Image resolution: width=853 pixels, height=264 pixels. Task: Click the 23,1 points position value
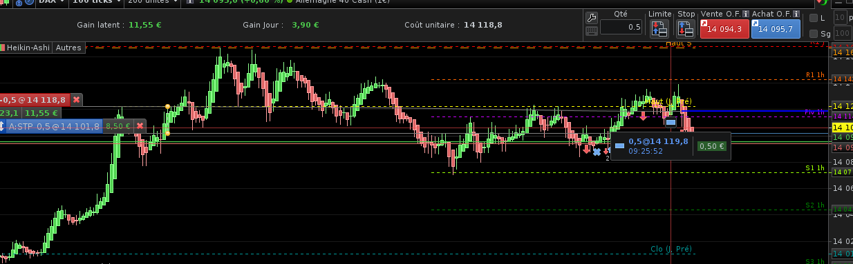[x=10, y=113]
